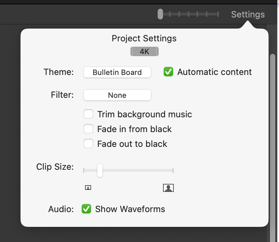Click the right end of Clip Size track

[x=173, y=170]
